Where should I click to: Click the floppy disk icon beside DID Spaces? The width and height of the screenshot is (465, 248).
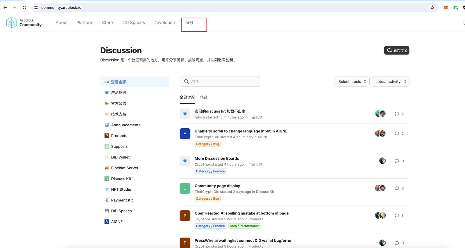(107, 211)
